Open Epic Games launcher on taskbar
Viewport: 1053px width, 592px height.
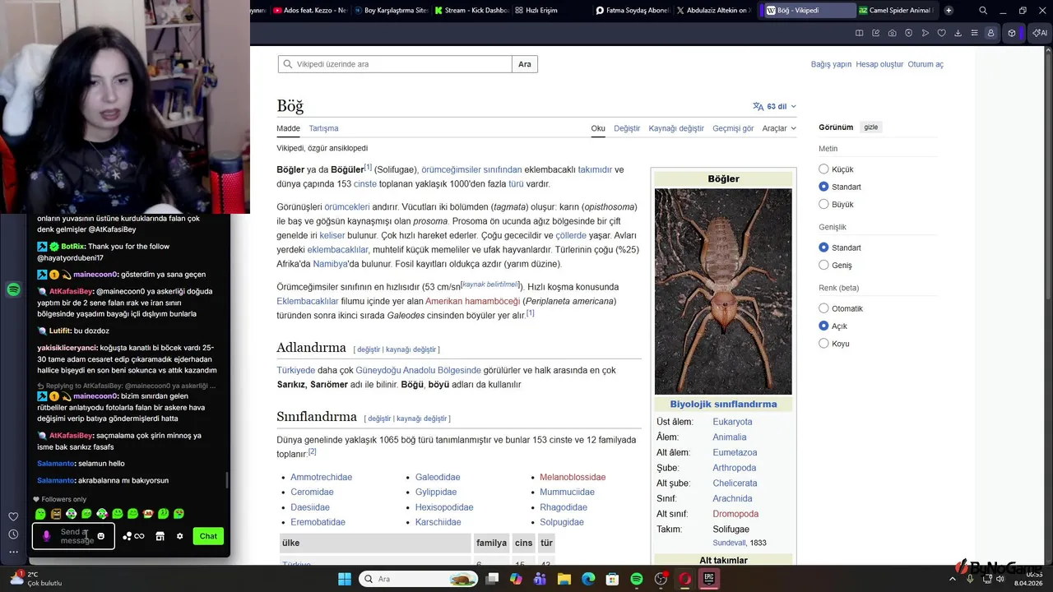click(708, 579)
